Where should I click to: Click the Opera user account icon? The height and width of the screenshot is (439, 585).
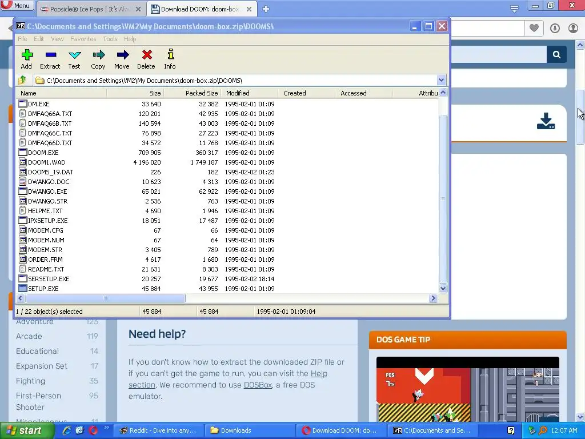(x=573, y=28)
